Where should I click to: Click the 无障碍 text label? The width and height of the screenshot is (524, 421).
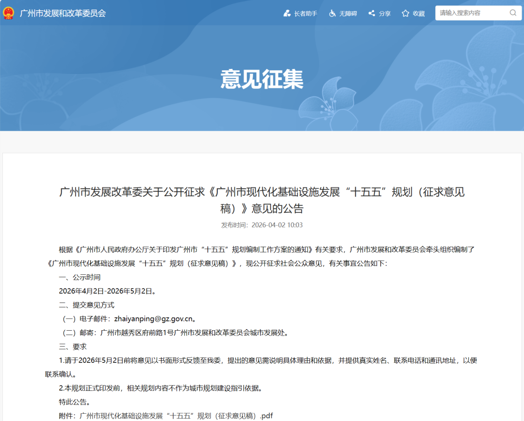click(x=347, y=14)
